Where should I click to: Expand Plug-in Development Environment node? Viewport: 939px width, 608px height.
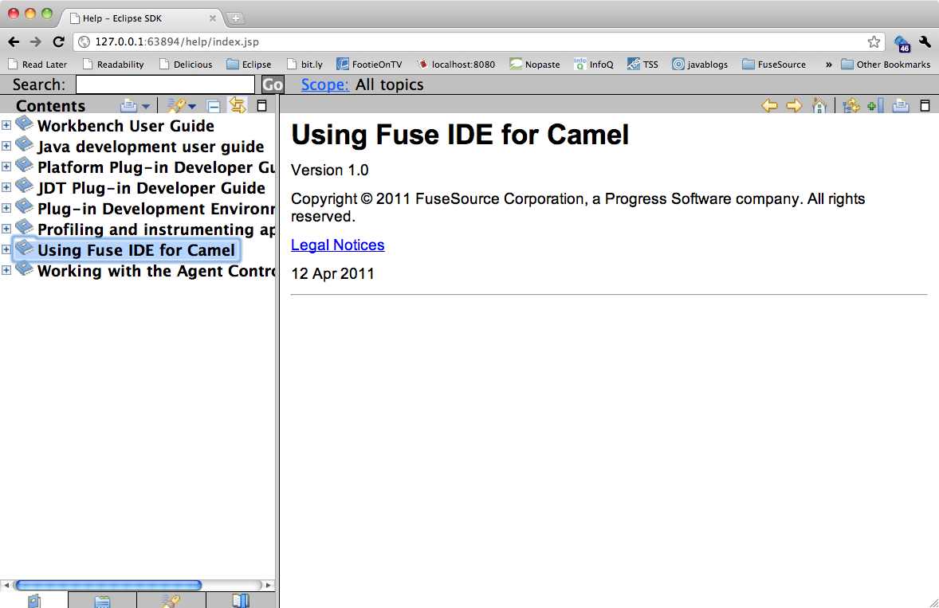(6, 208)
